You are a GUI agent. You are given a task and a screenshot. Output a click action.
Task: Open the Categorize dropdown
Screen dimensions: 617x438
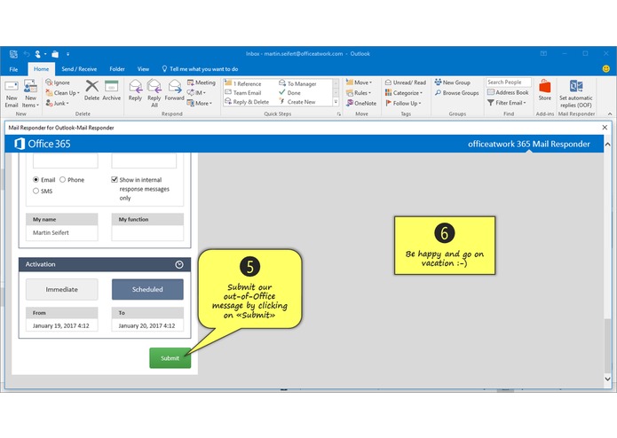click(404, 93)
